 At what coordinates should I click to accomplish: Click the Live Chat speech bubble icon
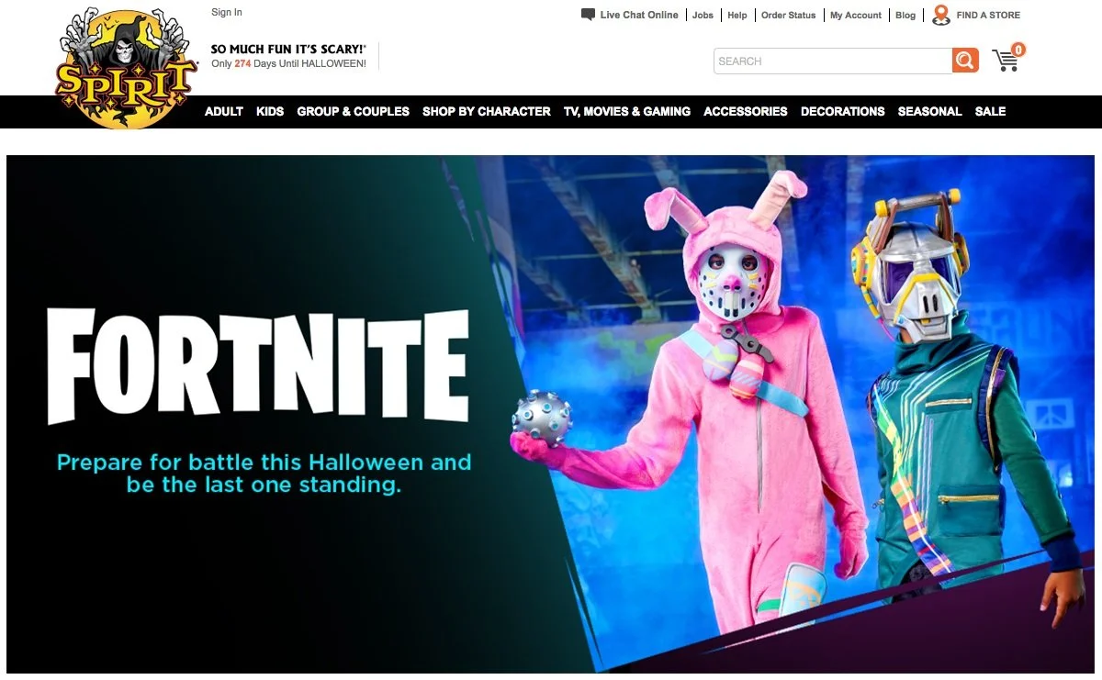click(589, 15)
